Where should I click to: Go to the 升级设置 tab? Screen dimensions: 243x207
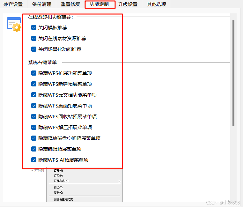[128, 4]
